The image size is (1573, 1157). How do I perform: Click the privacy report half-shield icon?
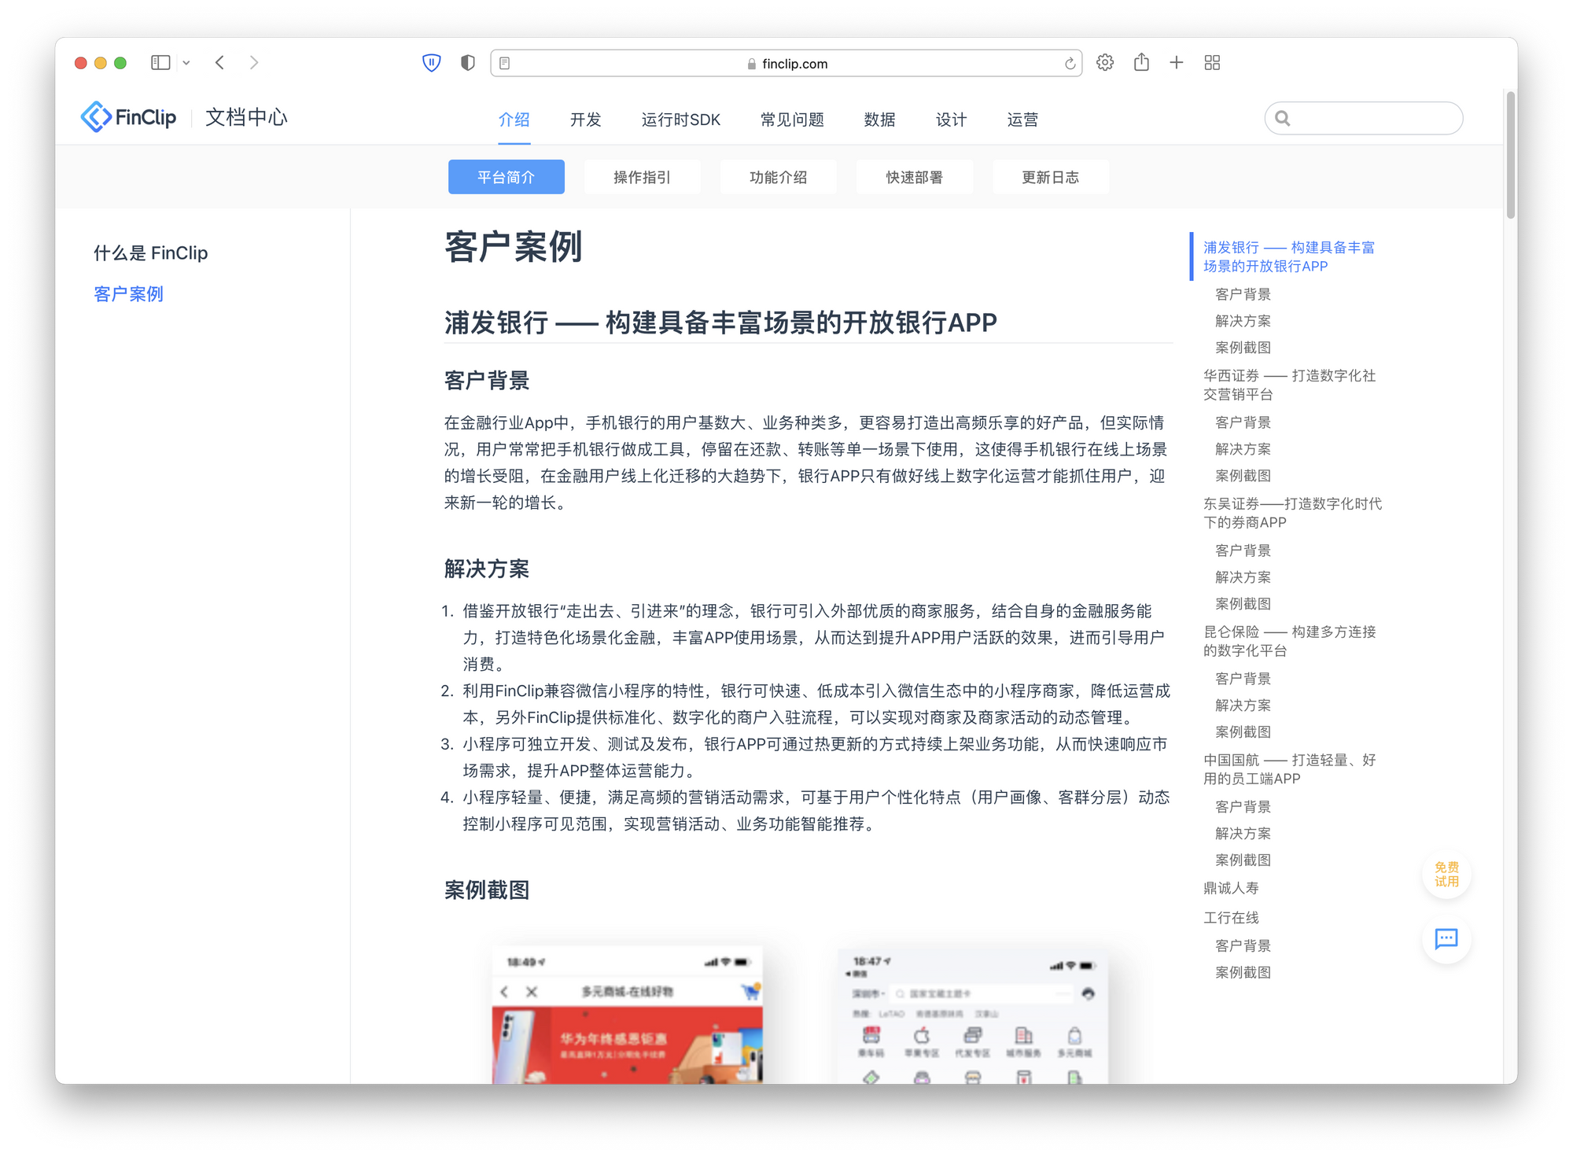pyautogui.click(x=468, y=63)
